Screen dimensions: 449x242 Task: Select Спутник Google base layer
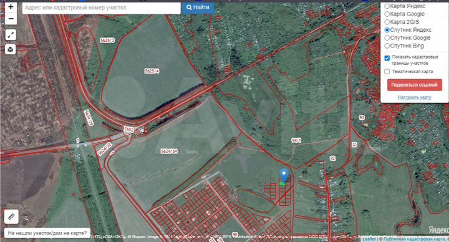click(387, 38)
